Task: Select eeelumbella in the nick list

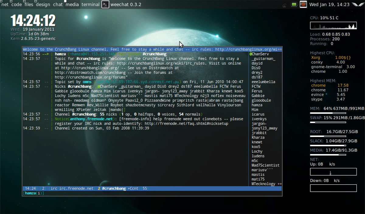Action: [263, 82]
